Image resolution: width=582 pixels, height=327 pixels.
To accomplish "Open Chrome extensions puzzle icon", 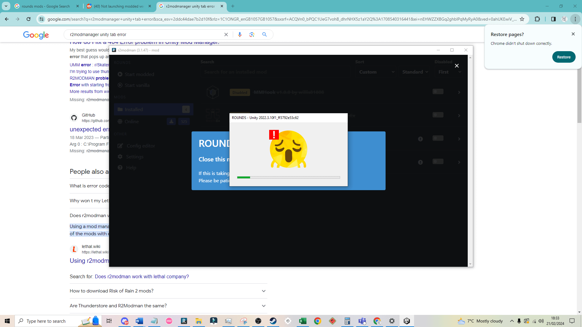I will pyautogui.click(x=537, y=19).
